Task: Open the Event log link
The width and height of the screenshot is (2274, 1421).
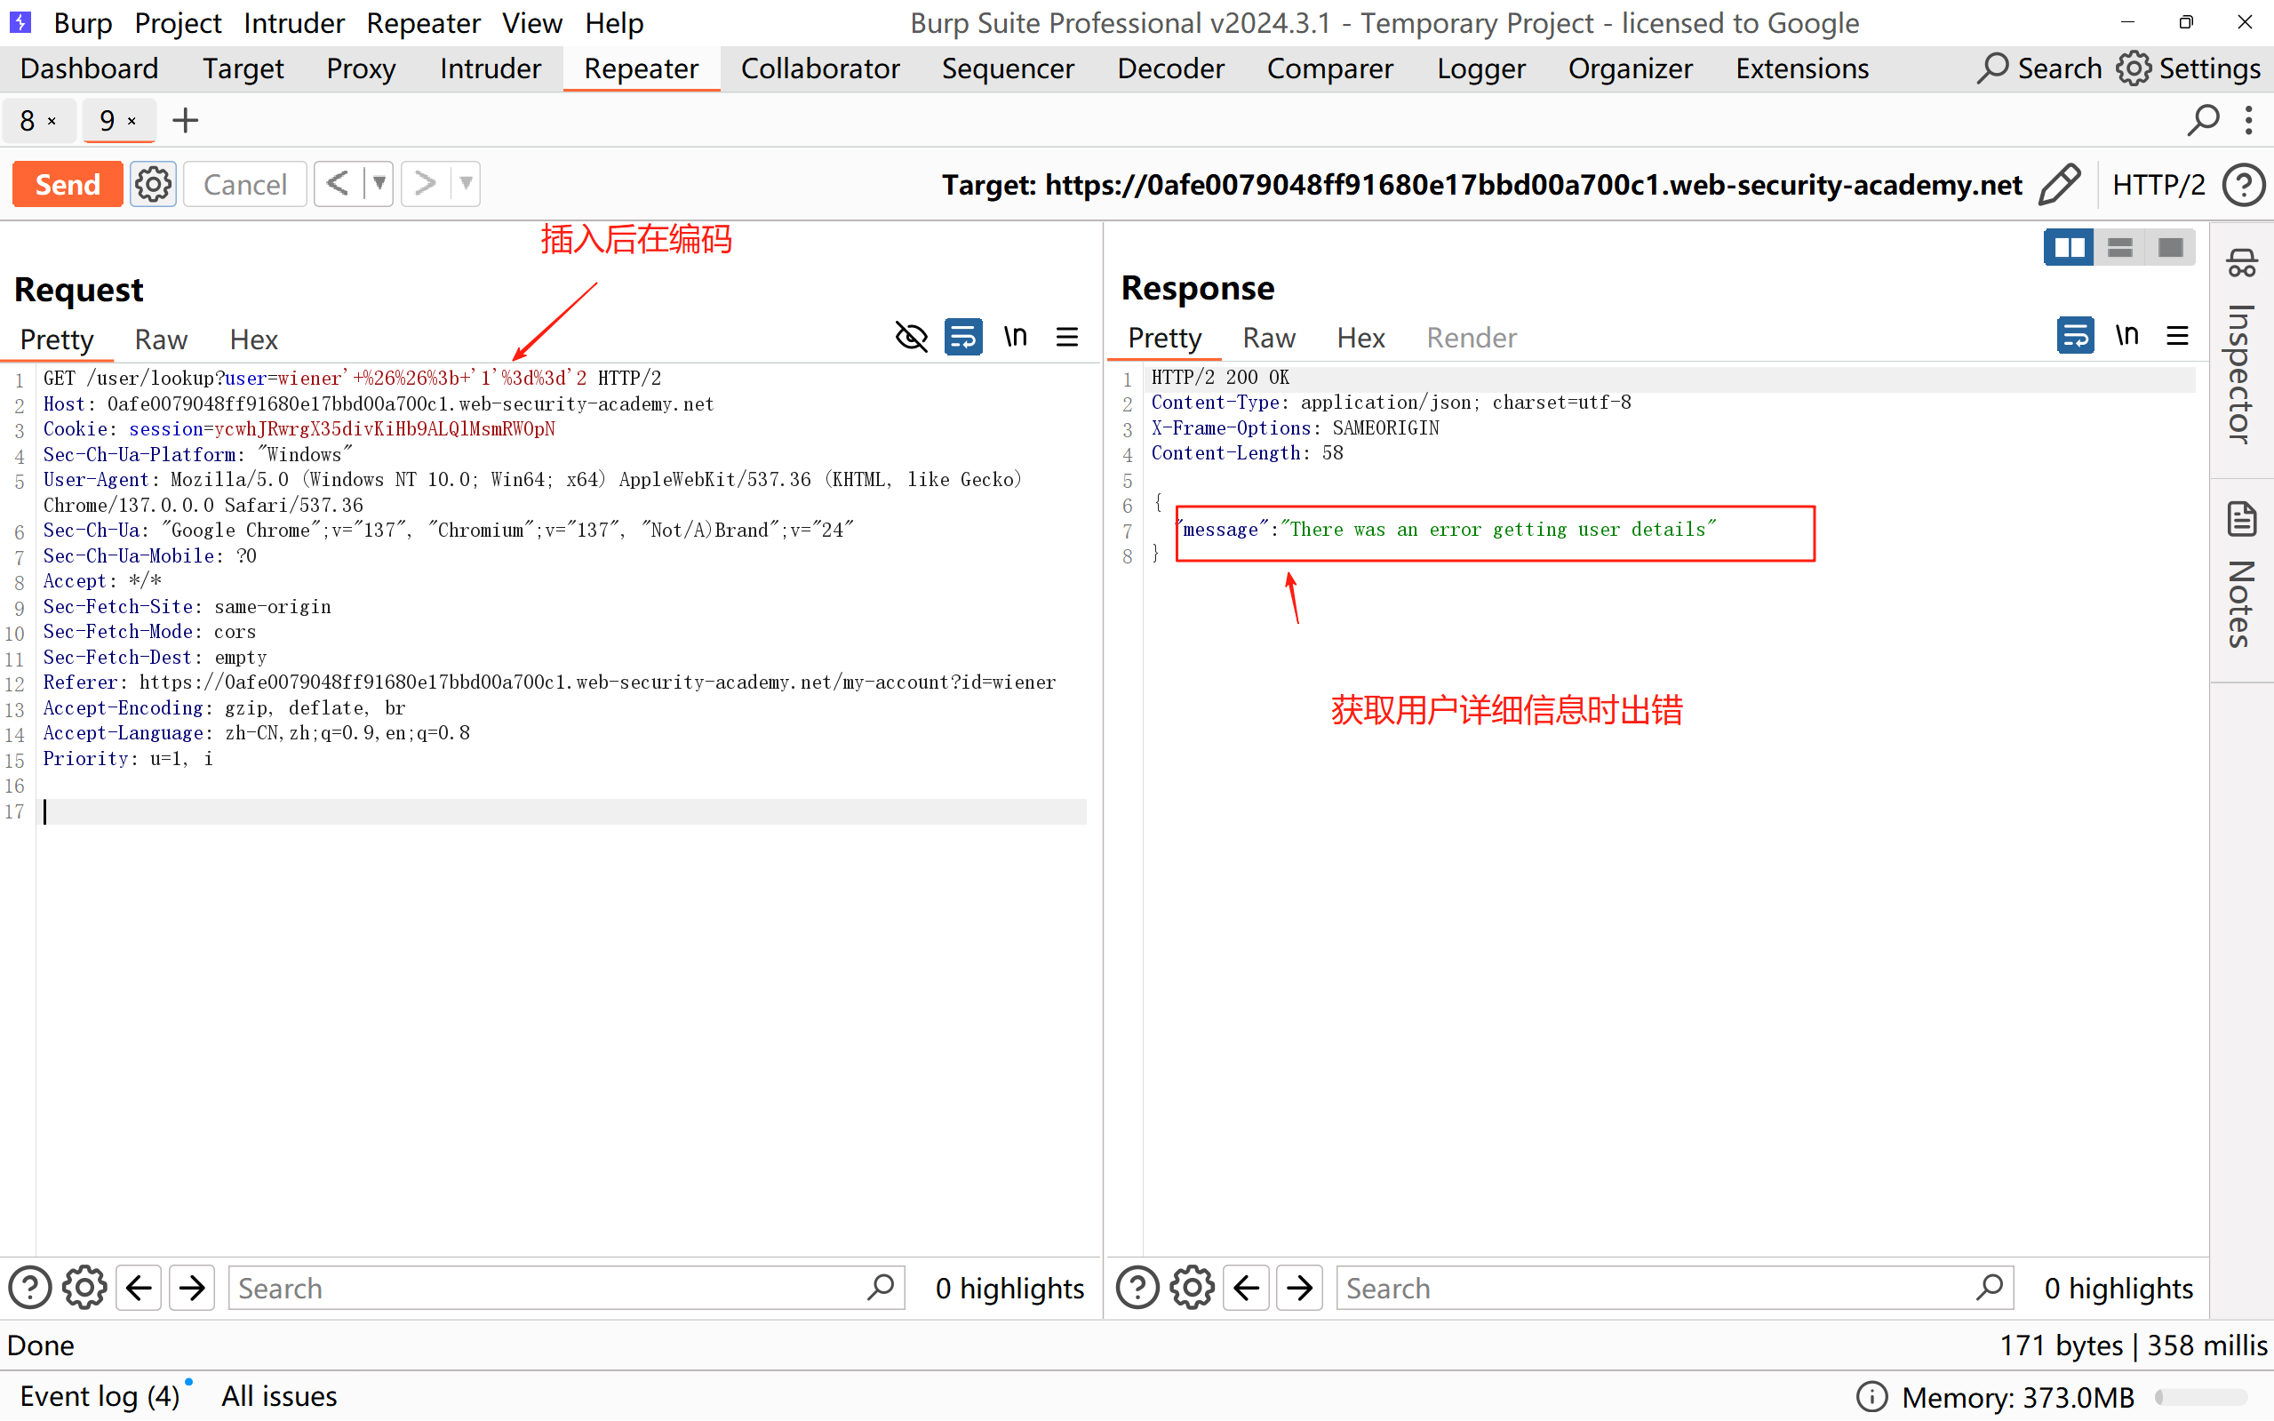Action: [x=99, y=1395]
